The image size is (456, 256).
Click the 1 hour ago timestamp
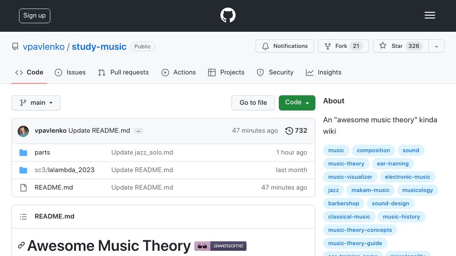tap(291, 153)
